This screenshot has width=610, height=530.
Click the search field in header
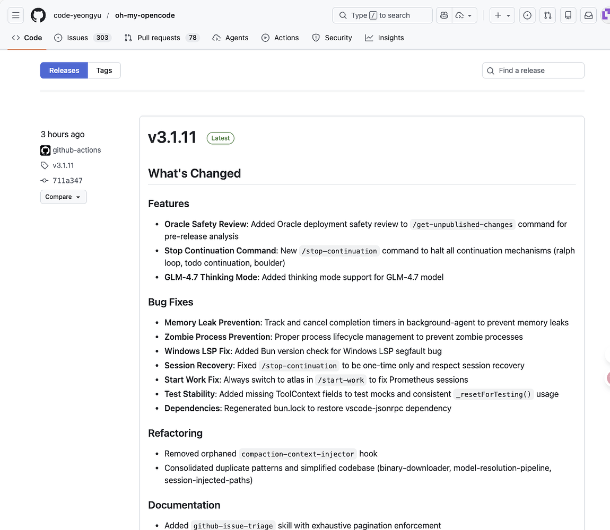[x=382, y=15]
